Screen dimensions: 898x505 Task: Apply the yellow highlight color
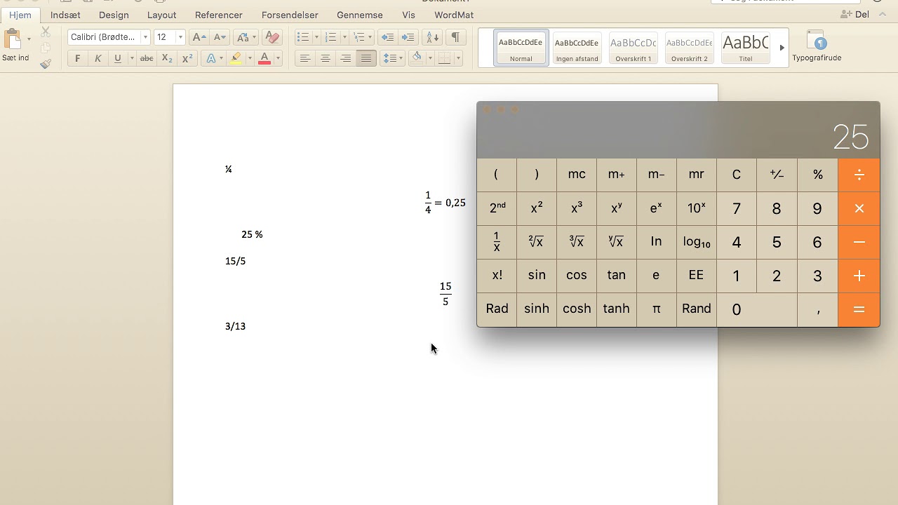pyautogui.click(x=236, y=59)
